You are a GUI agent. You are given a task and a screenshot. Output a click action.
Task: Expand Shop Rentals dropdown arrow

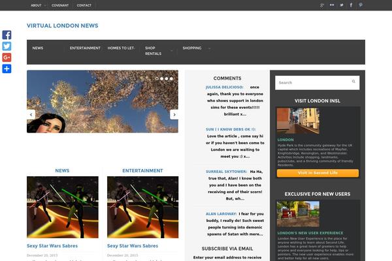tap(171, 51)
